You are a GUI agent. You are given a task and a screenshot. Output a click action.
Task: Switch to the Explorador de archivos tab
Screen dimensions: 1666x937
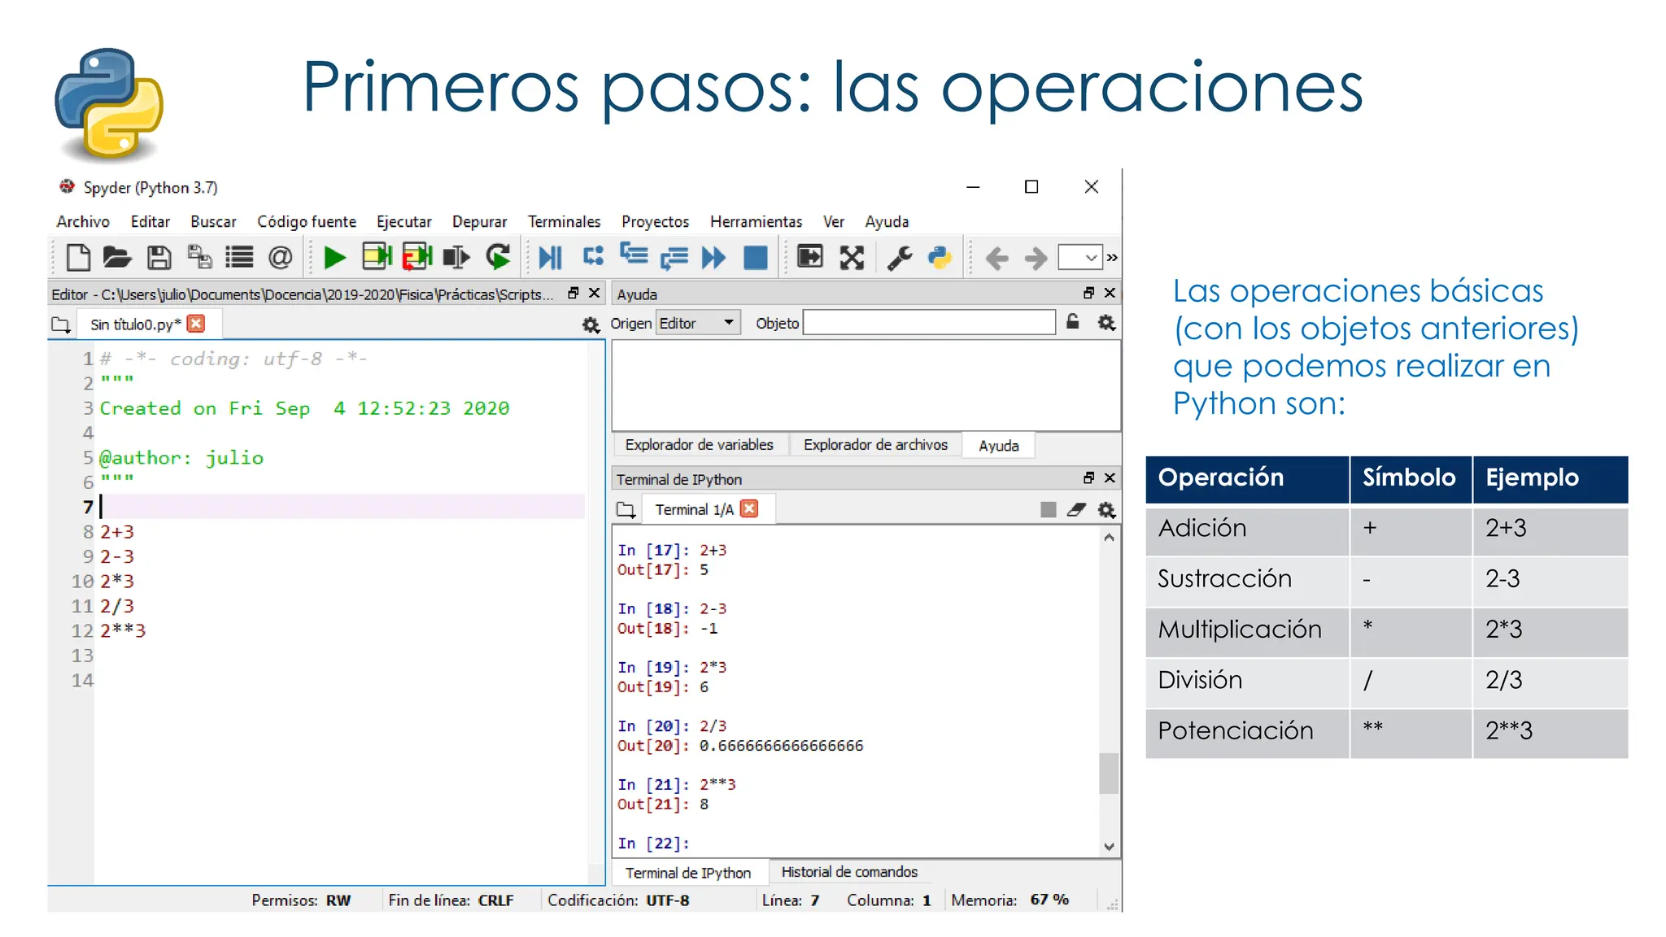pos(875,445)
